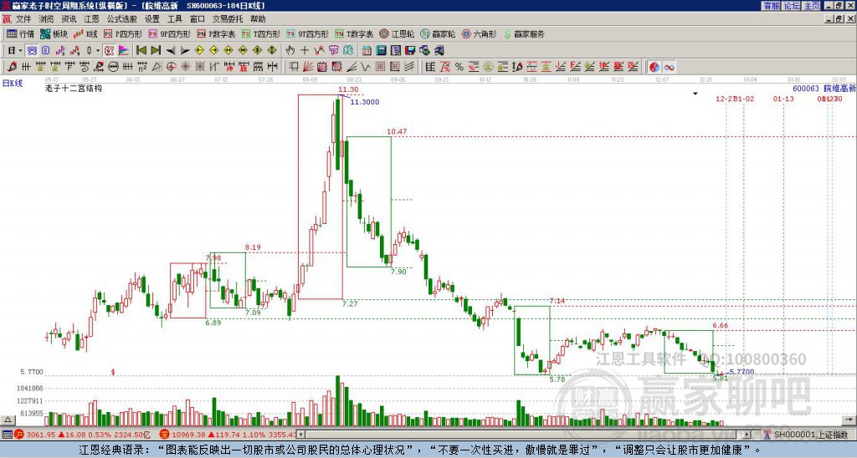Click the golden coin circle tool icon
The image size is (857, 458).
pyautogui.click(x=488, y=67)
